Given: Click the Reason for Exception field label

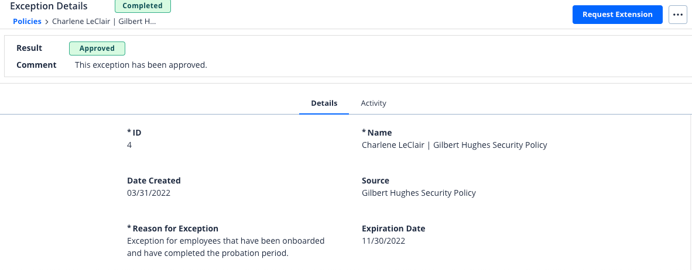Looking at the screenshot, I should 173,229.
